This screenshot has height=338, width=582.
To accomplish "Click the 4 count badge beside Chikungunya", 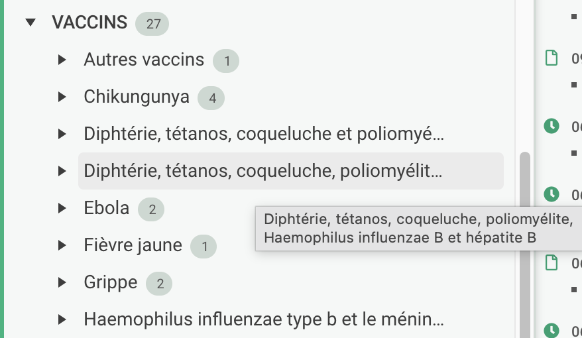I will click(212, 99).
